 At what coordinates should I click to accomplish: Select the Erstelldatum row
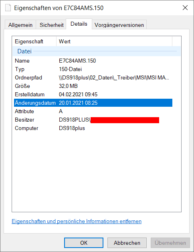pyautogui.click(x=93, y=95)
